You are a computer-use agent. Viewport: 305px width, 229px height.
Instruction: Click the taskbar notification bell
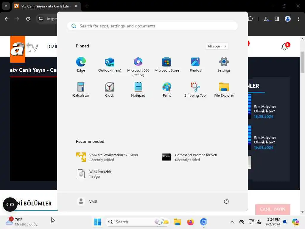coord(285,222)
